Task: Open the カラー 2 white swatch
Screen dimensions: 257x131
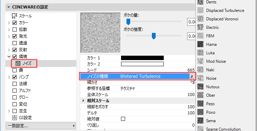Action: [142, 64]
